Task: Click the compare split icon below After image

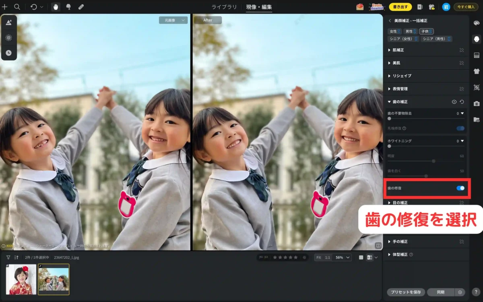Action: pos(378,245)
